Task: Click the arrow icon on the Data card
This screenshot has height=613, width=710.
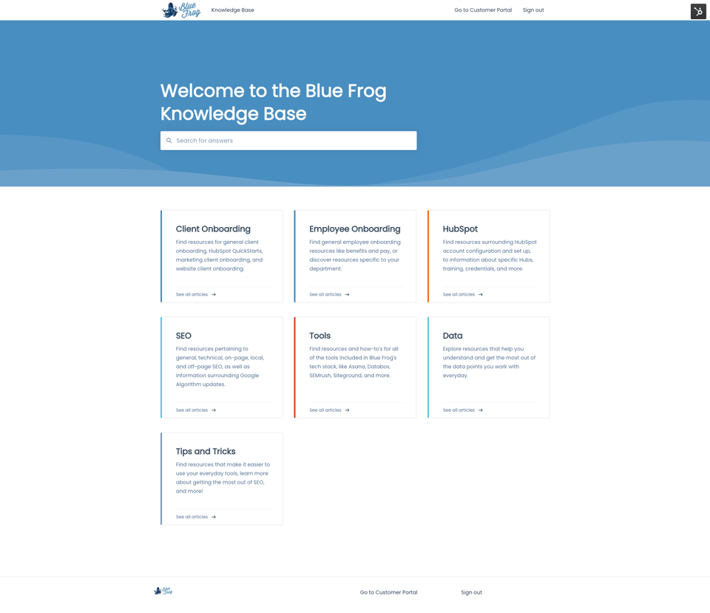Action: (x=481, y=410)
